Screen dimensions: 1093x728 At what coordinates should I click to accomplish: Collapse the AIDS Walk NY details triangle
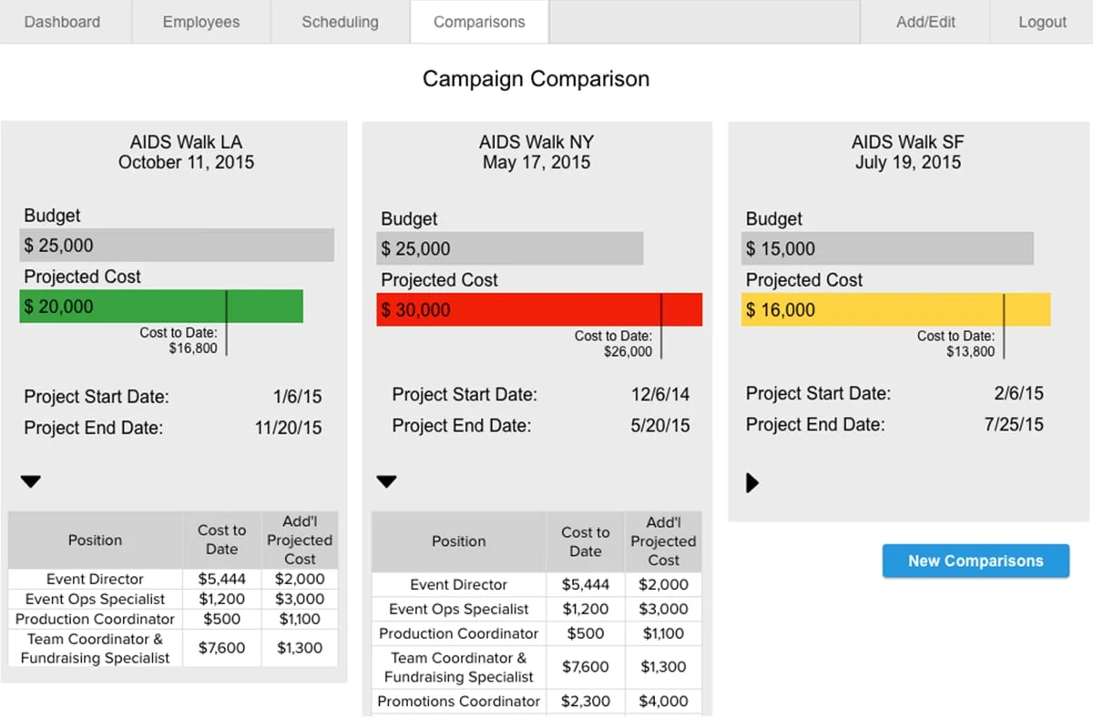coord(386,481)
